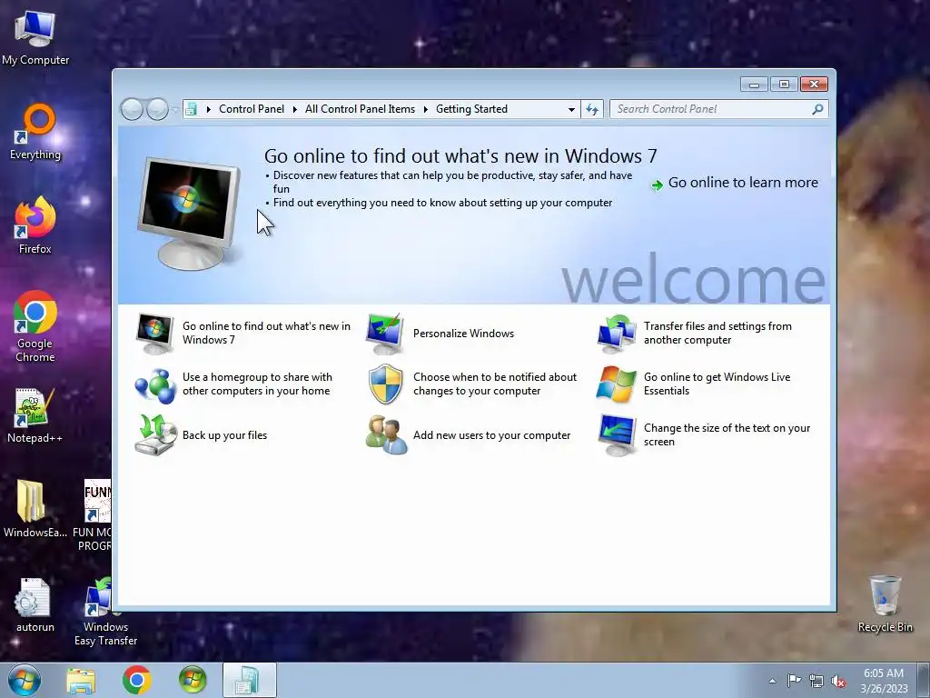Select the Control Panel breadcrumb
The image size is (930, 698).
point(252,109)
